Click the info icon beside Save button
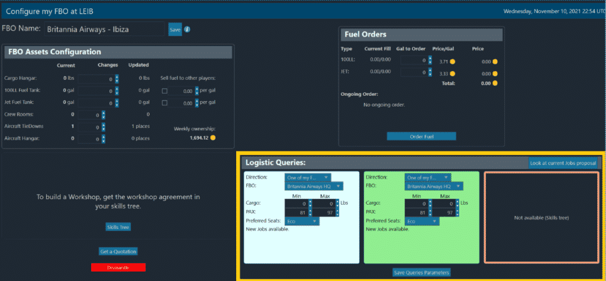The image size is (606, 281). [186, 30]
